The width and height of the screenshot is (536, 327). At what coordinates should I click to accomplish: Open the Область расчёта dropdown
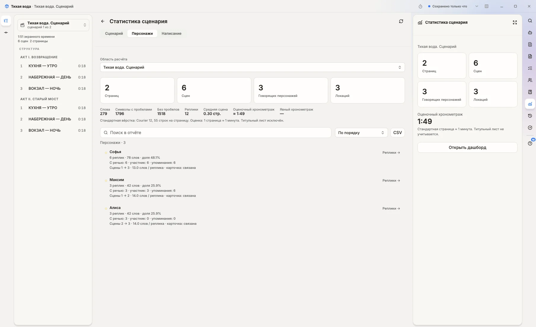tap(252, 67)
